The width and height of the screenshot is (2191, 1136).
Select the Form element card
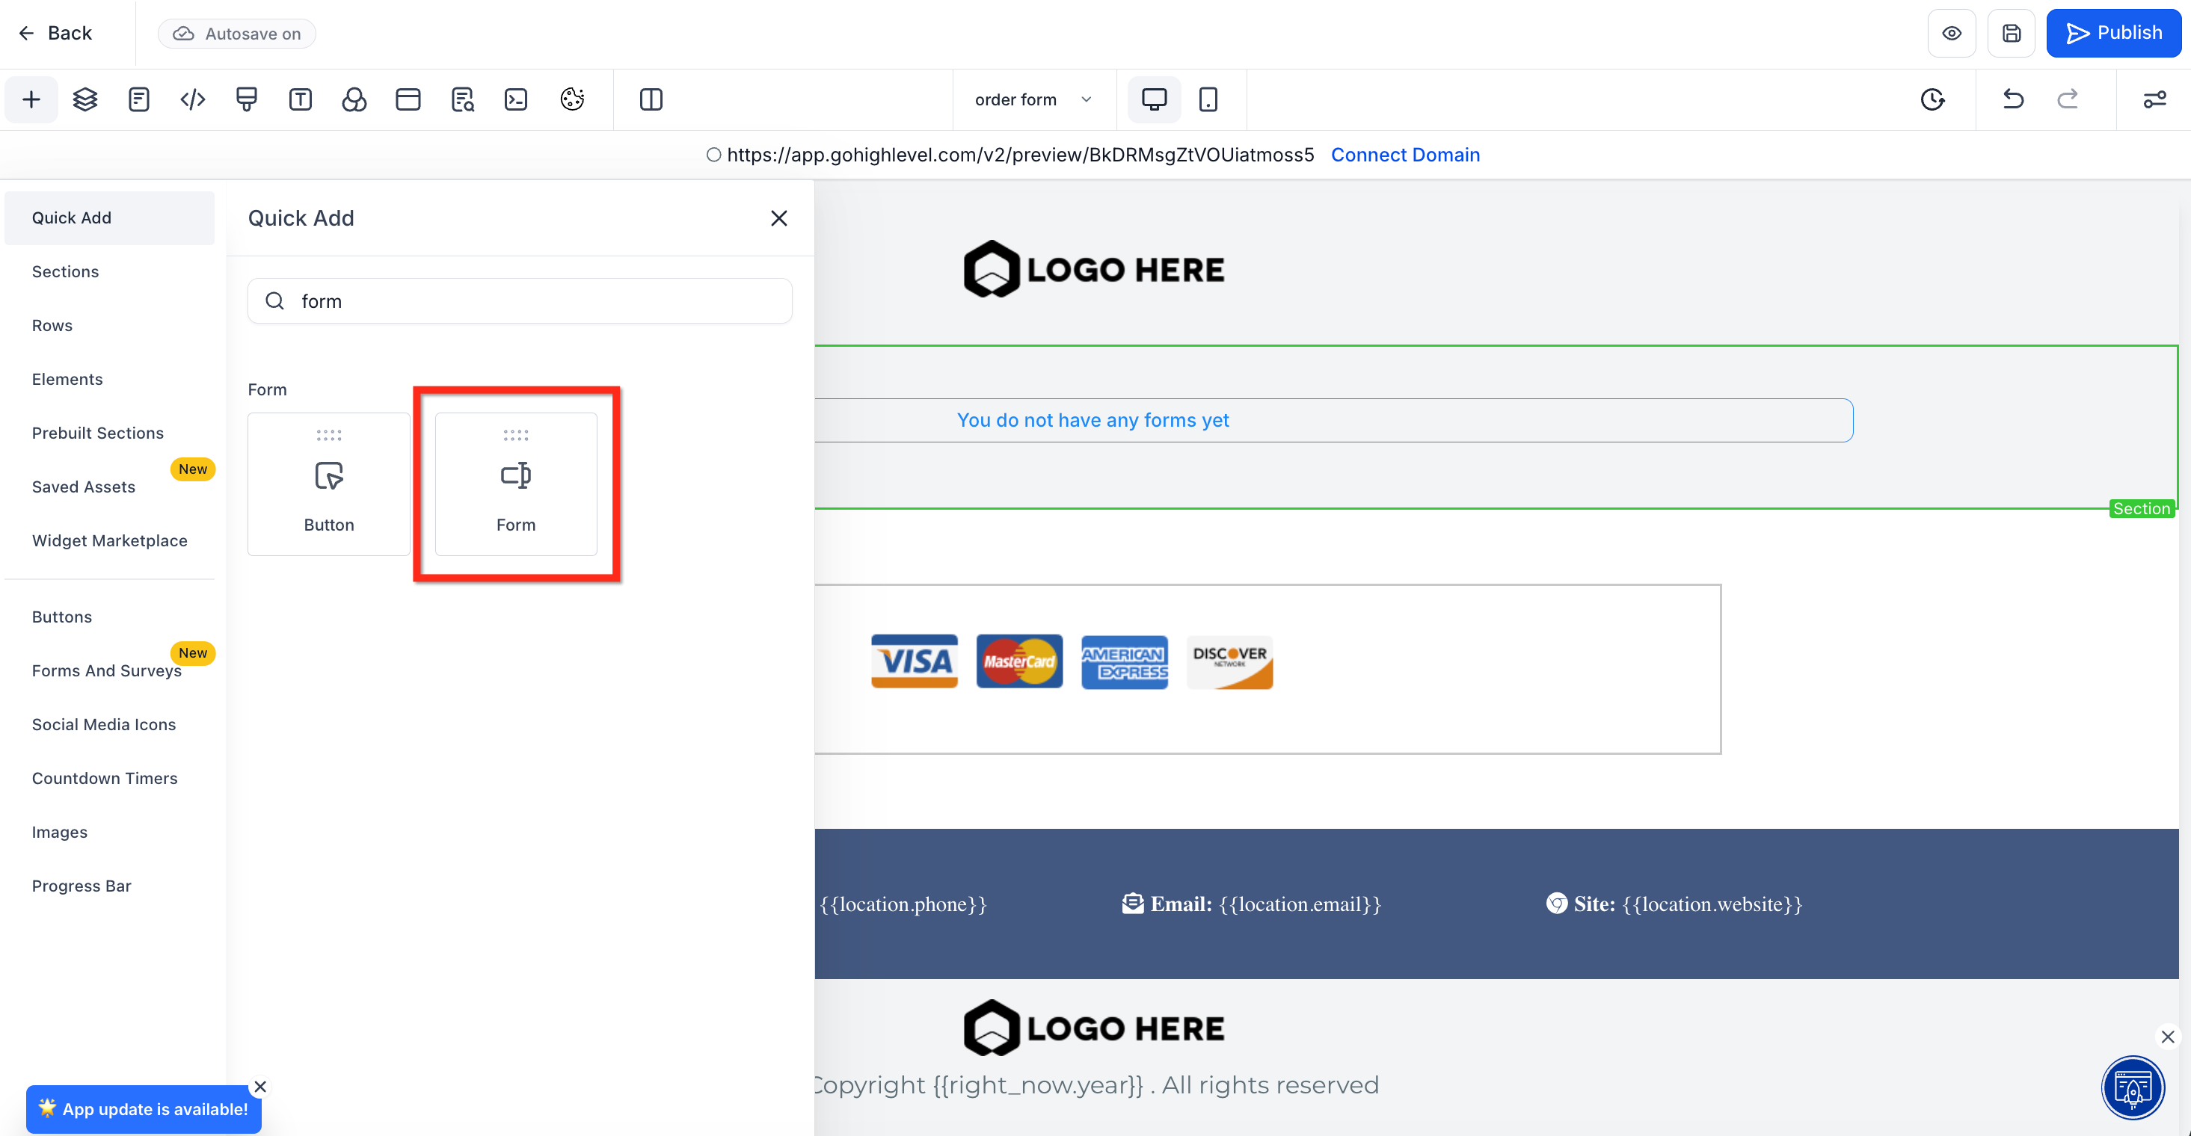[x=516, y=484]
